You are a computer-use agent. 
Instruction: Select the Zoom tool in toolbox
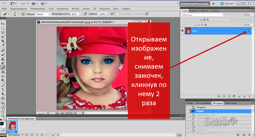tap(3, 116)
